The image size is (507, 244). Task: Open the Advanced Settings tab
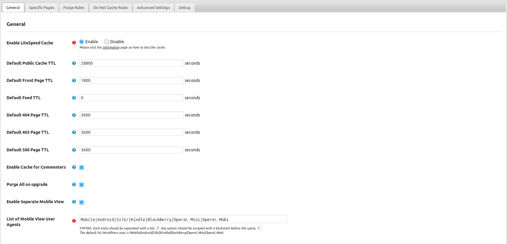click(153, 7)
